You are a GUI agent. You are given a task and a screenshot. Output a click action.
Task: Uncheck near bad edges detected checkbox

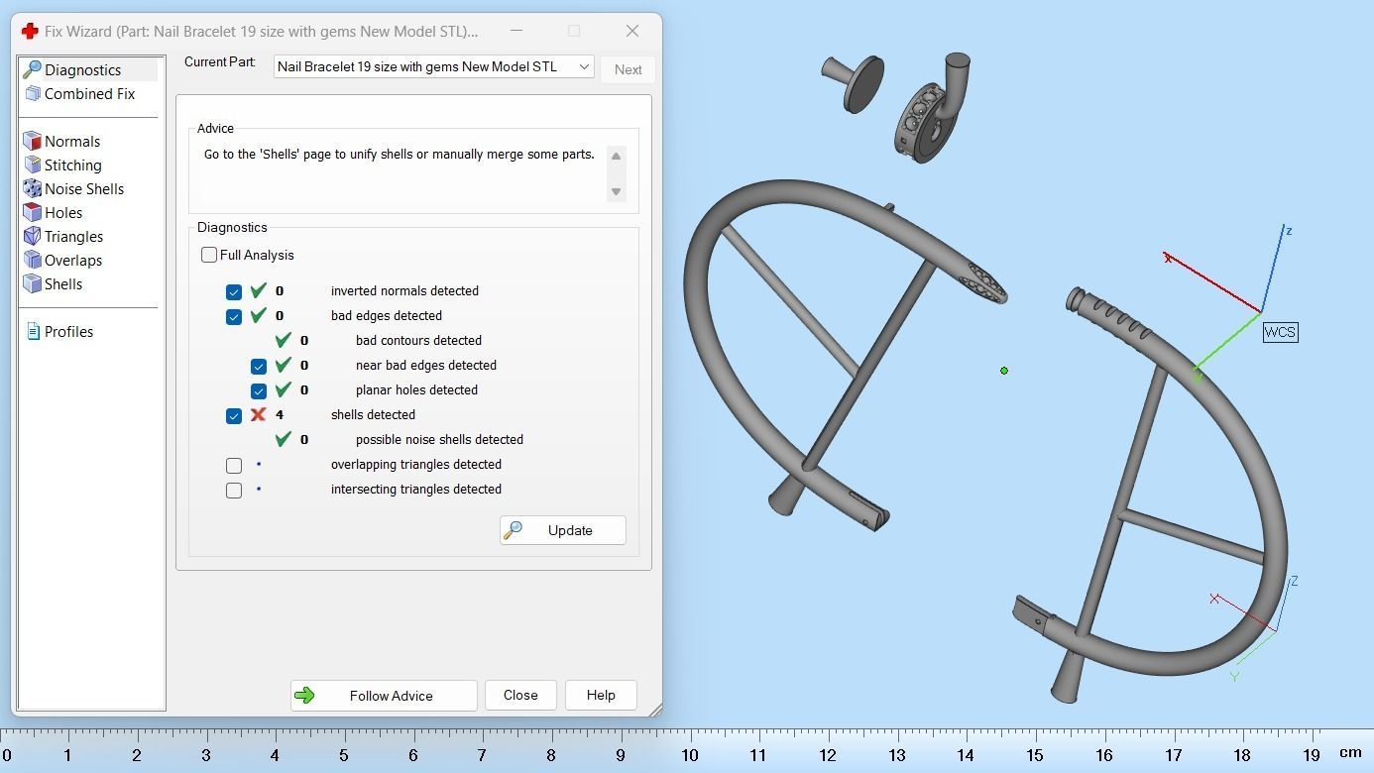coord(259,366)
